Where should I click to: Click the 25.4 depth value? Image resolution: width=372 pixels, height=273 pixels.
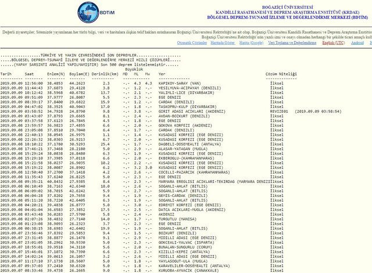coord(105,144)
